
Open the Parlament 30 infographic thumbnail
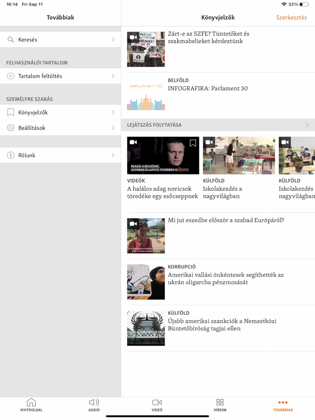[x=146, y=96]
